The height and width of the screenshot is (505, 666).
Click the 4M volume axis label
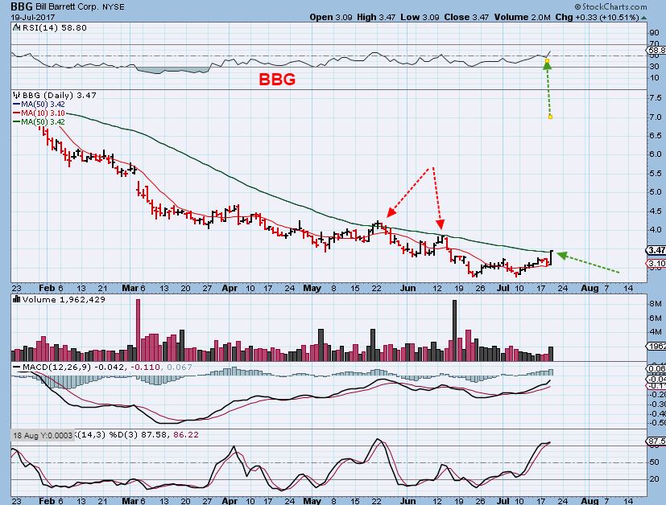655,332
